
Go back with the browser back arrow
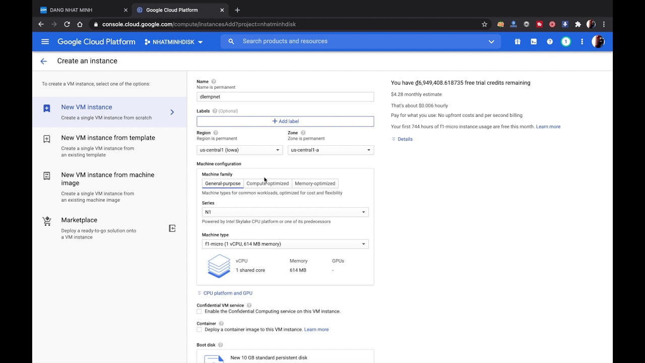click(x=41, y=24)
